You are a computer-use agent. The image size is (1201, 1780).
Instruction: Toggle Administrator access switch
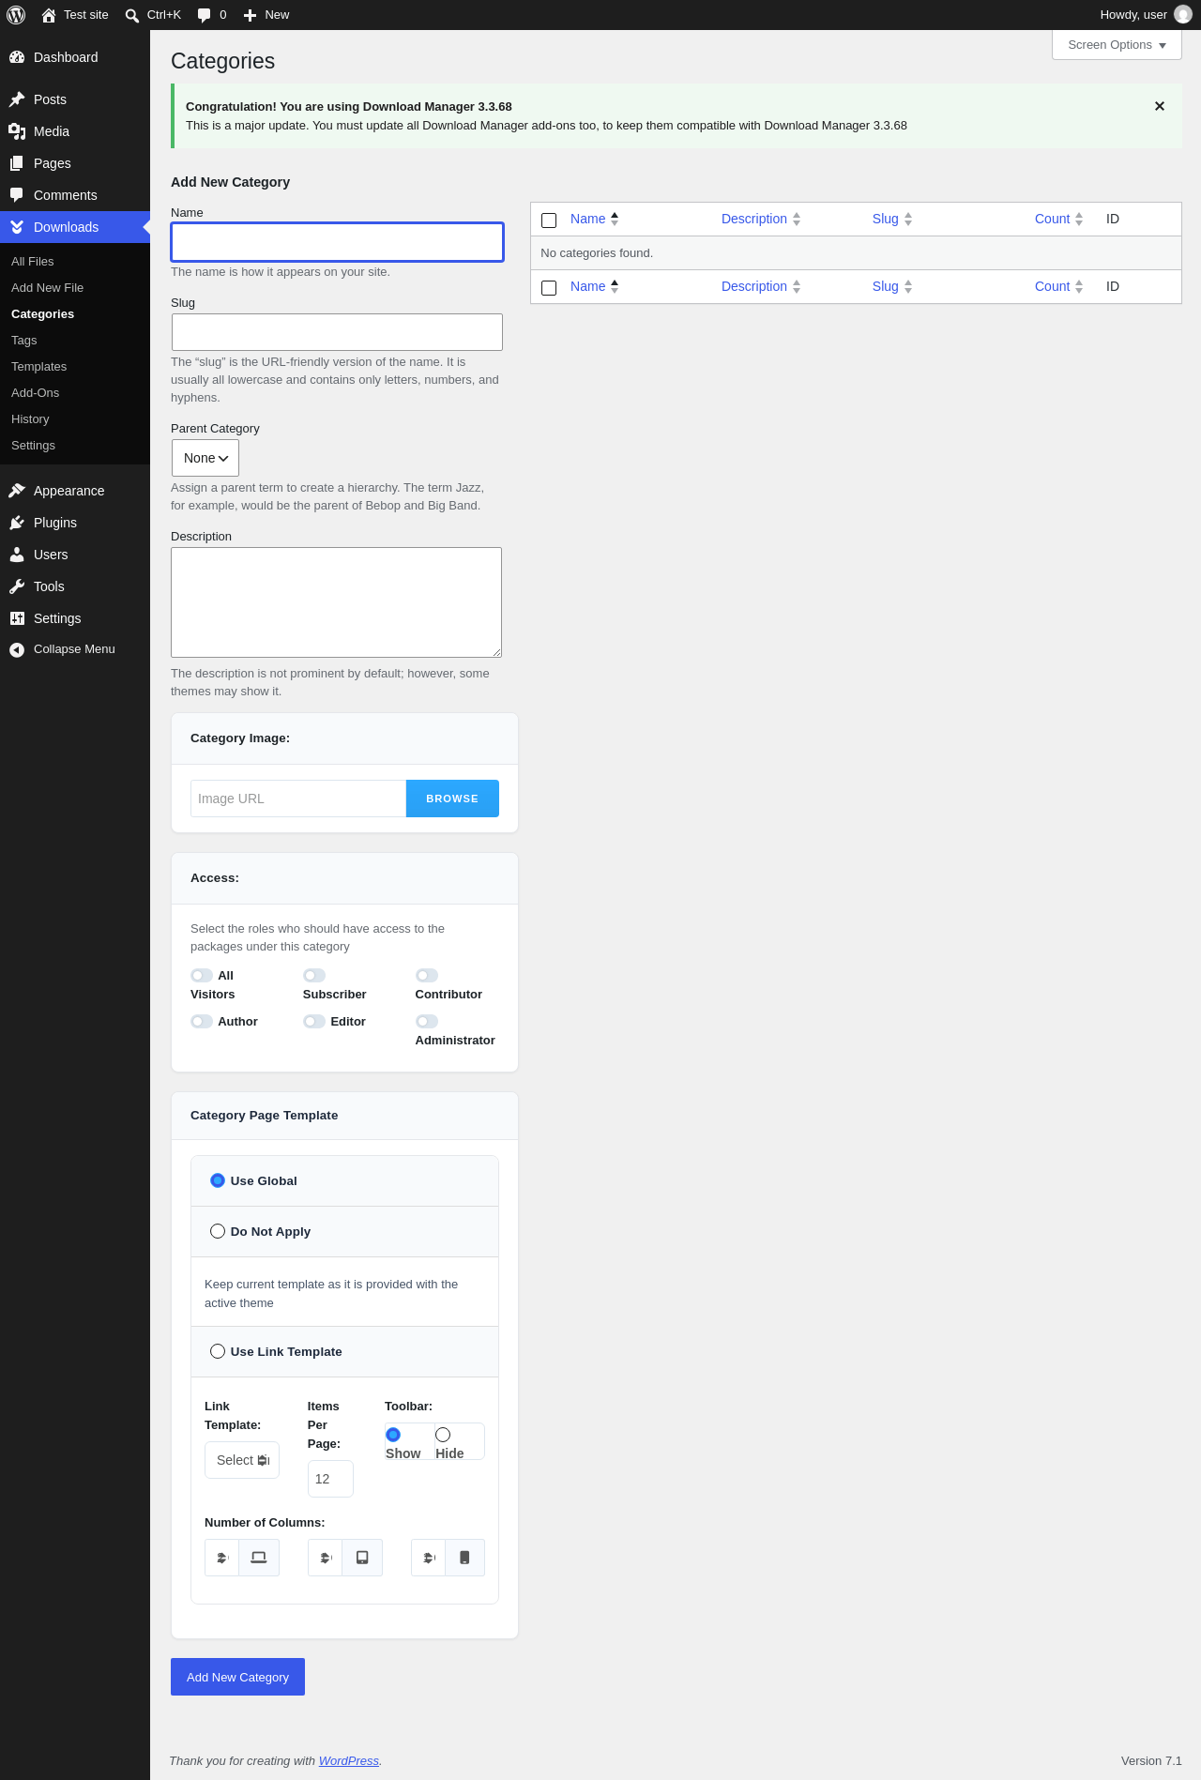click(x=427, y=1022)
